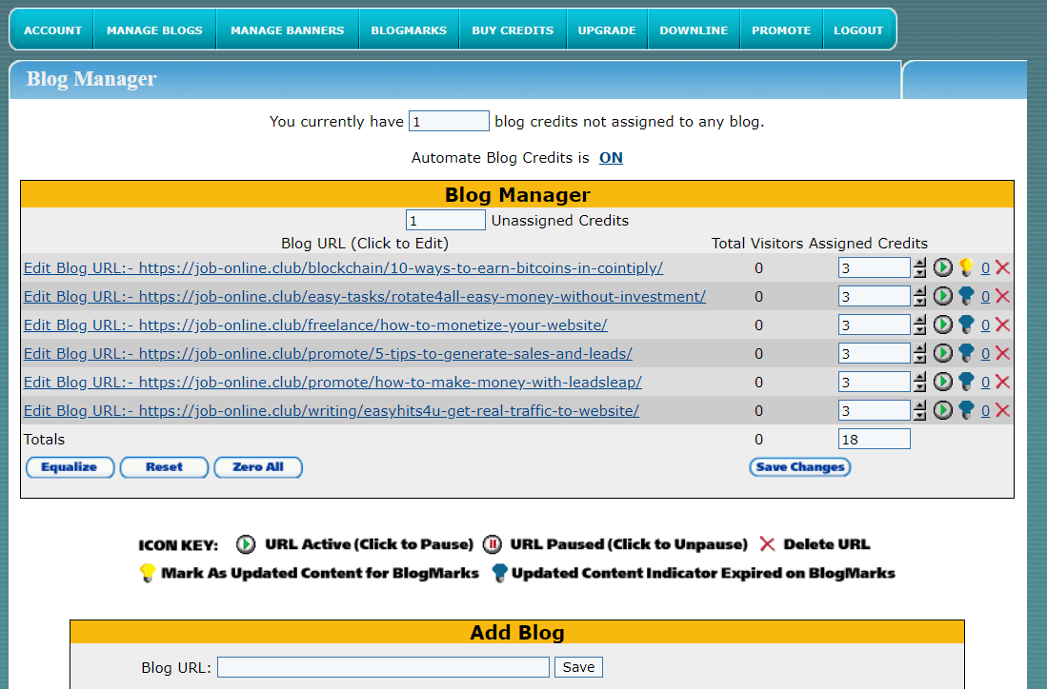Image resolution: width=1047 pixels, height=689 pixels.
Task: Pause the 5-tips-to-generate-sales blog URL
Action: click(x=942, y=353)
